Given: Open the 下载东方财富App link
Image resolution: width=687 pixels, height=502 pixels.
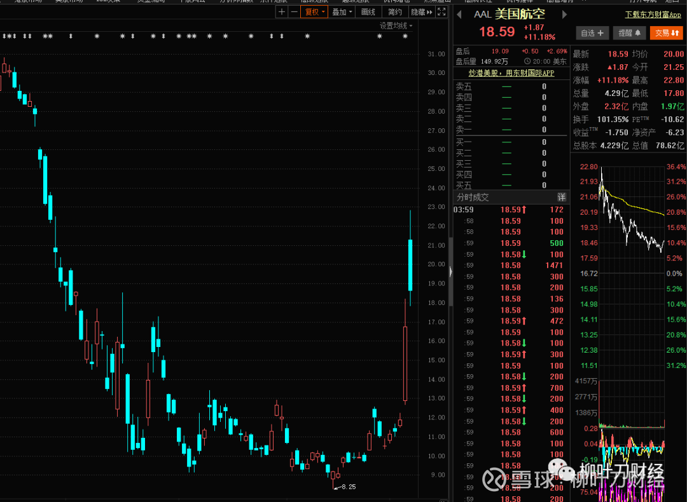Looking at the screenshot, I should pyautogui.click(x=653, y=15).
